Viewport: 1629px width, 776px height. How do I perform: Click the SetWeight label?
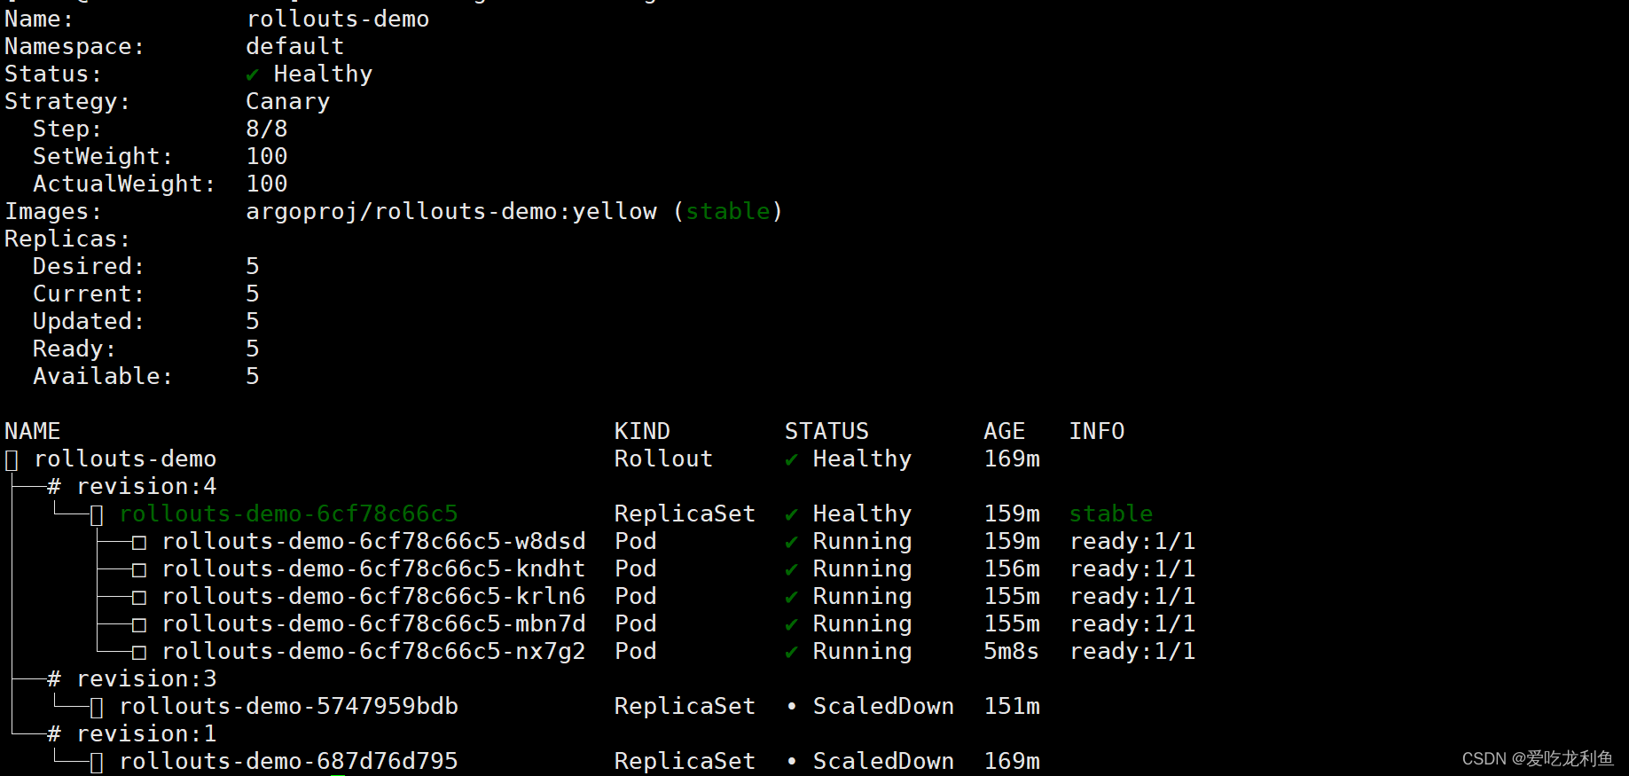[x=103, y=156]
